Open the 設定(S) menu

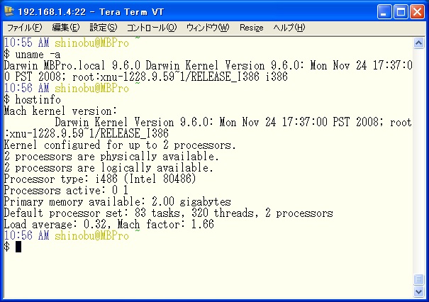[103, 28]
